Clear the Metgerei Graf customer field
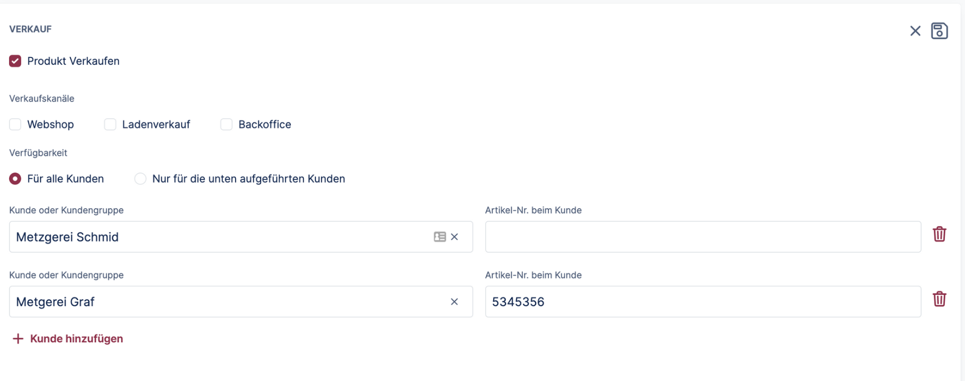Viewport: 965px width, 381px height. [454, 302]
